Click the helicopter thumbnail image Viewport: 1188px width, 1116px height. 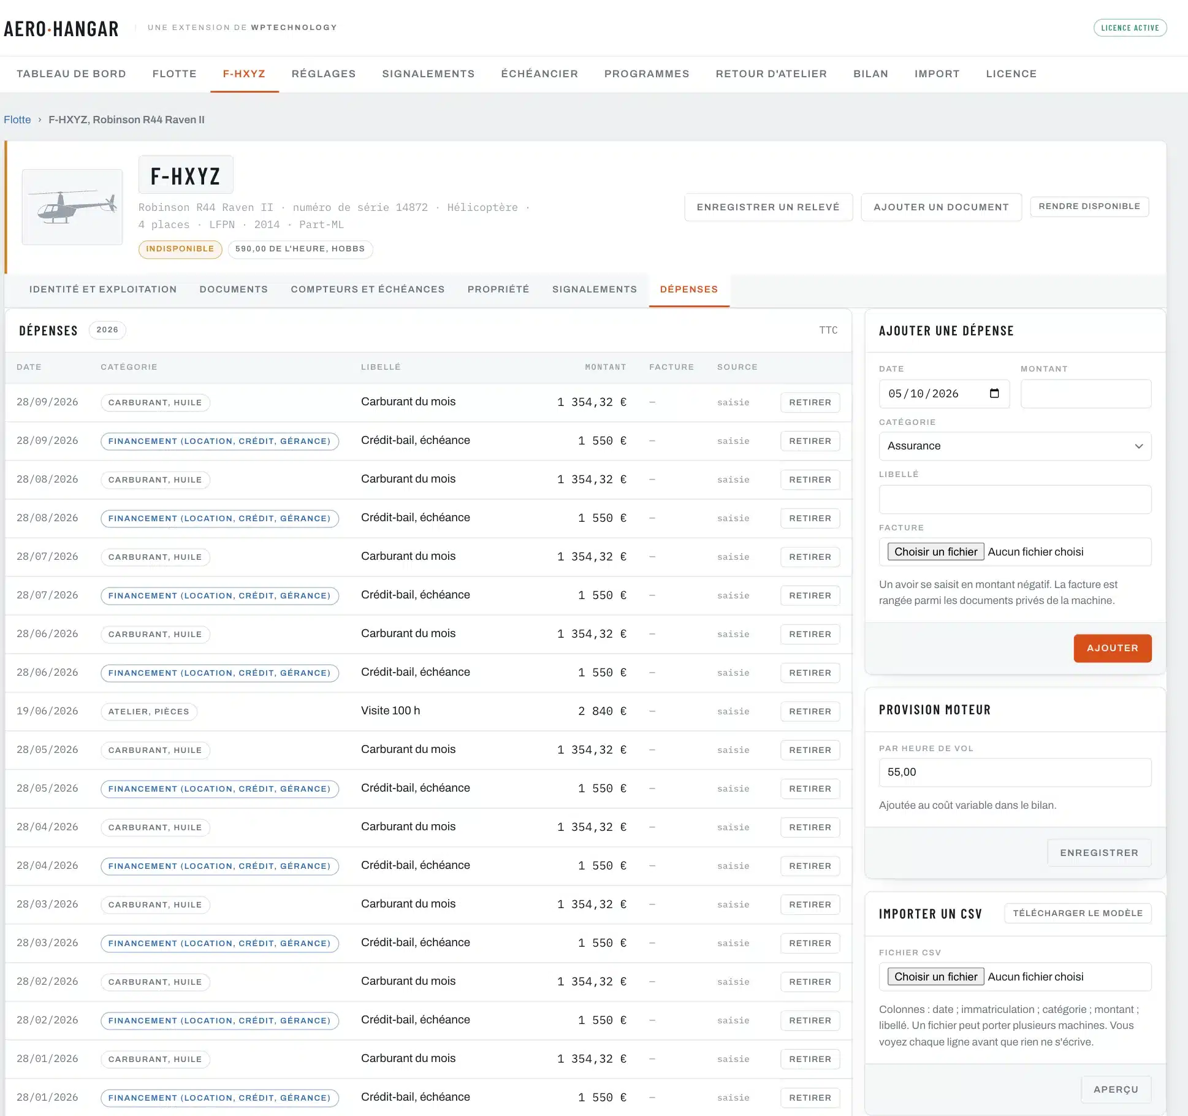[72, 207]
